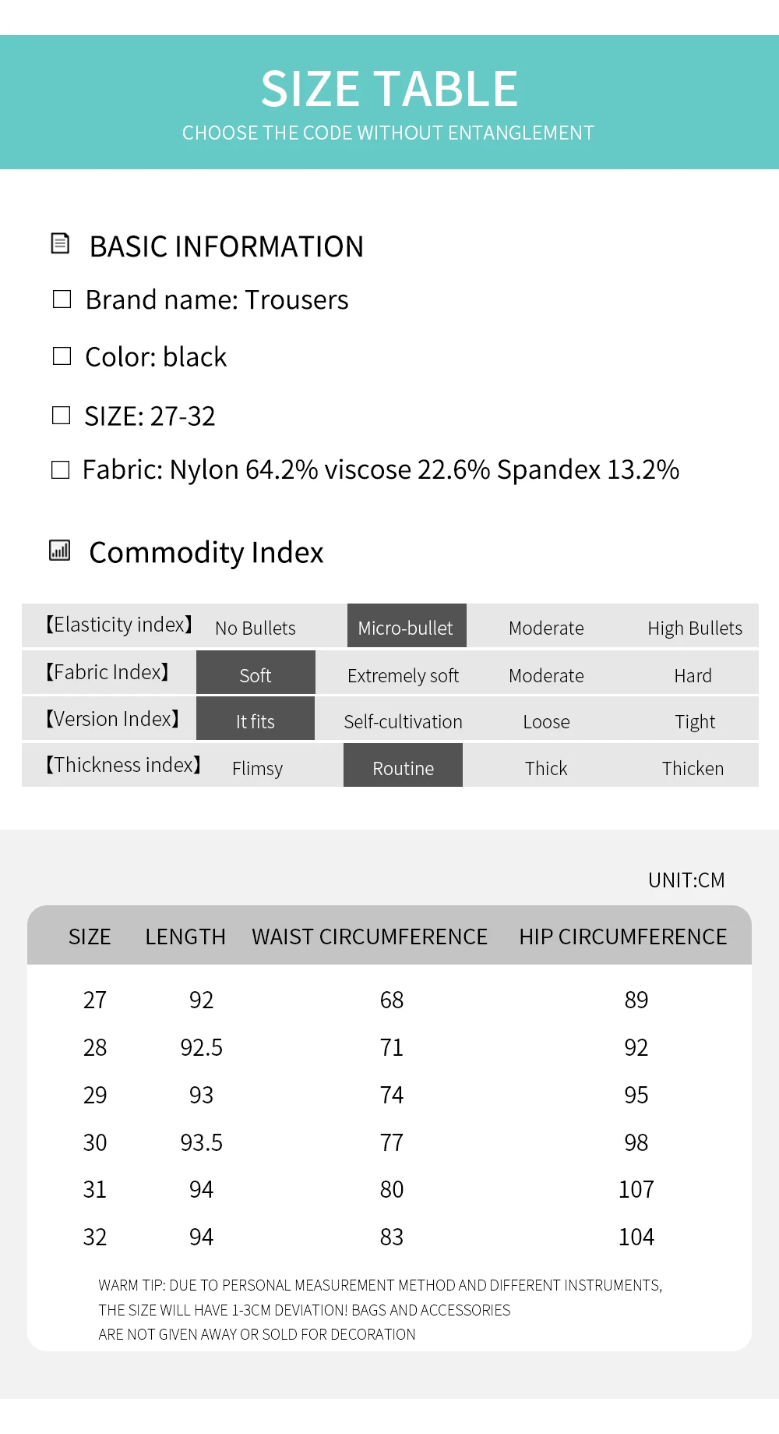The width and height of the screenshot is (779, 1434).
Task: Select the Micro-bullet elasticity option
Action: tap(407, 625)
